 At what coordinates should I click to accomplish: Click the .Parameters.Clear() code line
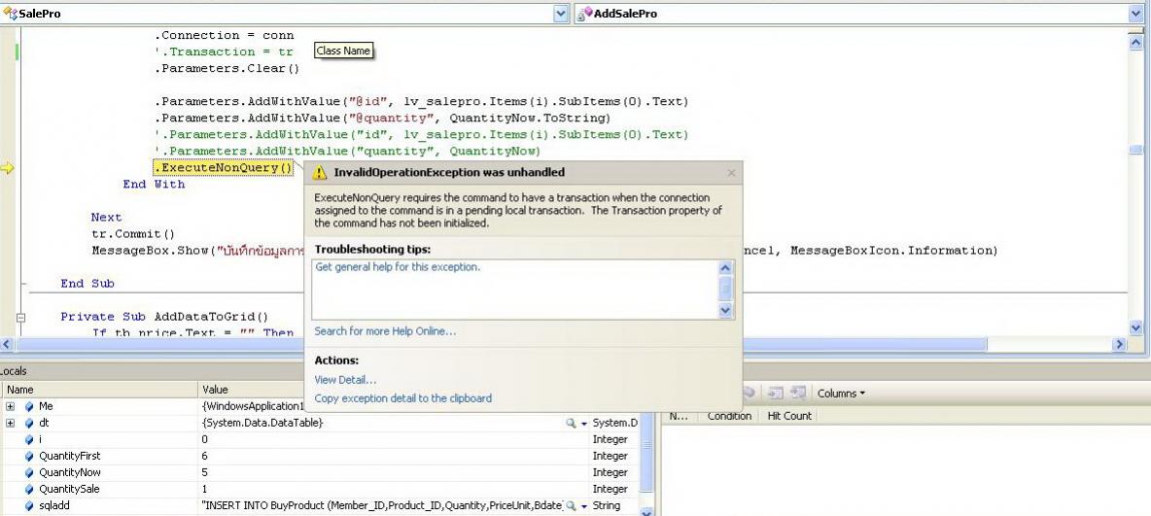coord(227,69)
